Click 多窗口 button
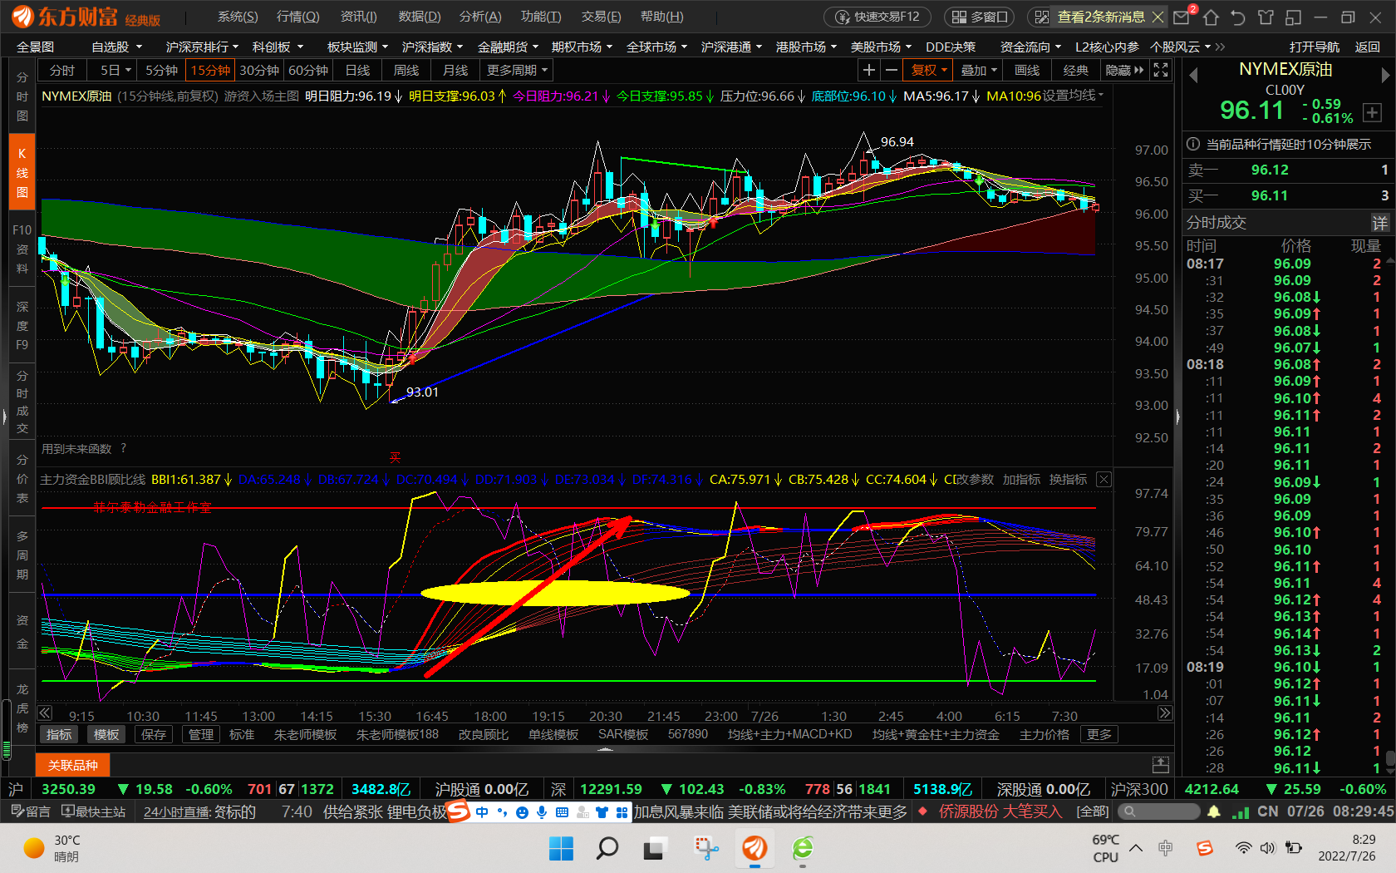The height and width of the screenshot is (873, 1396). 979,17
